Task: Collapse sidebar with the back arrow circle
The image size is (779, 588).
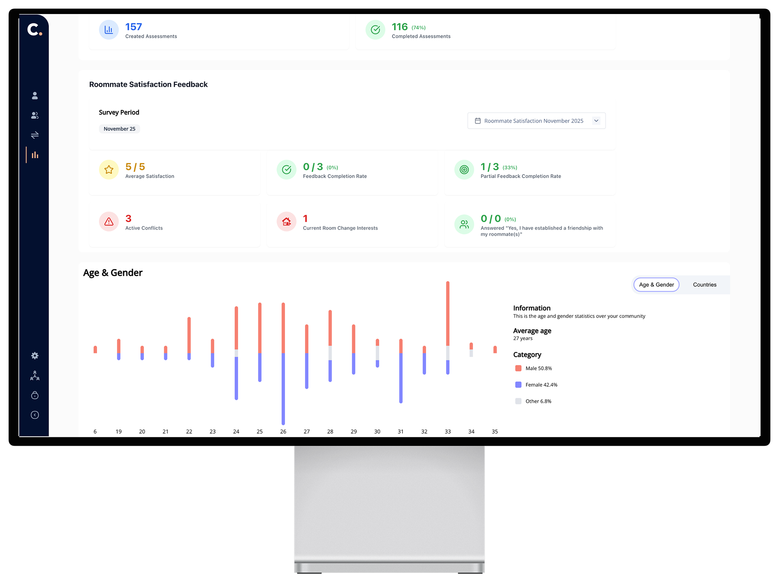Action: (35, 415)
